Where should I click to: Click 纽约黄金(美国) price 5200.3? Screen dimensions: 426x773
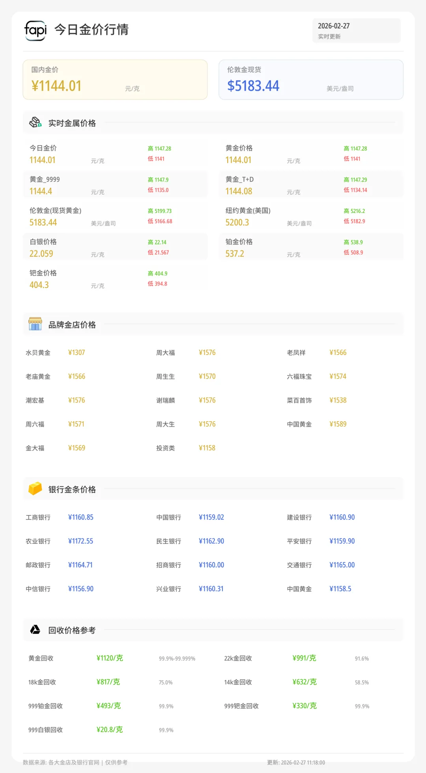click(x=237, y=222)
